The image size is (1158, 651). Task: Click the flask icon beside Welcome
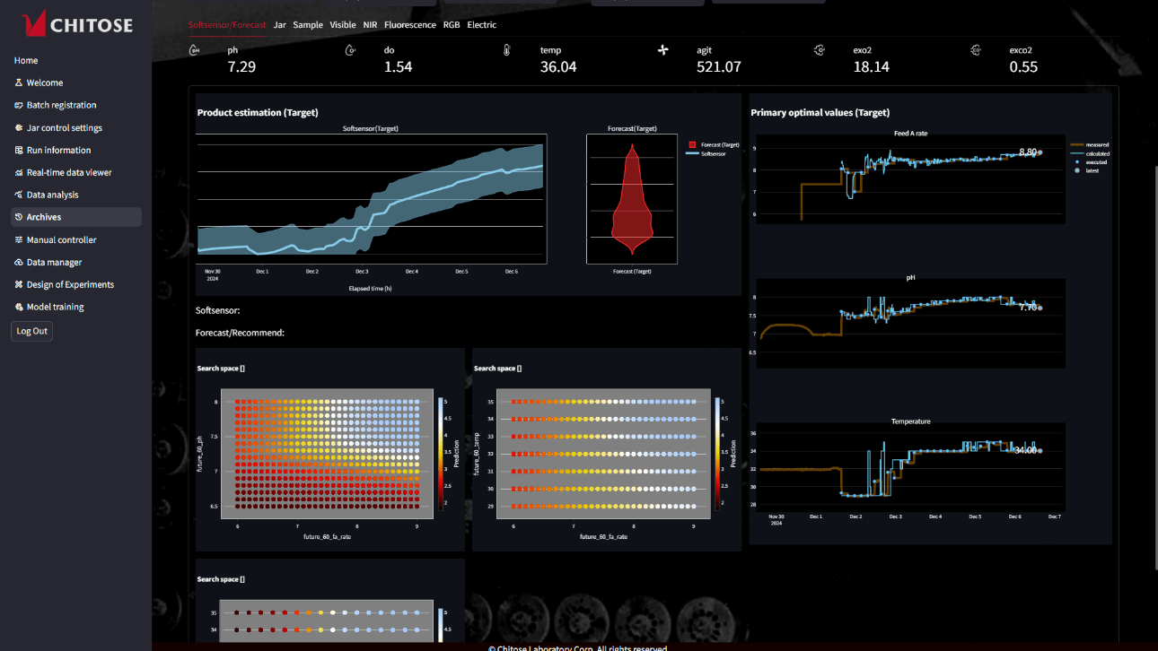[19, 82]
